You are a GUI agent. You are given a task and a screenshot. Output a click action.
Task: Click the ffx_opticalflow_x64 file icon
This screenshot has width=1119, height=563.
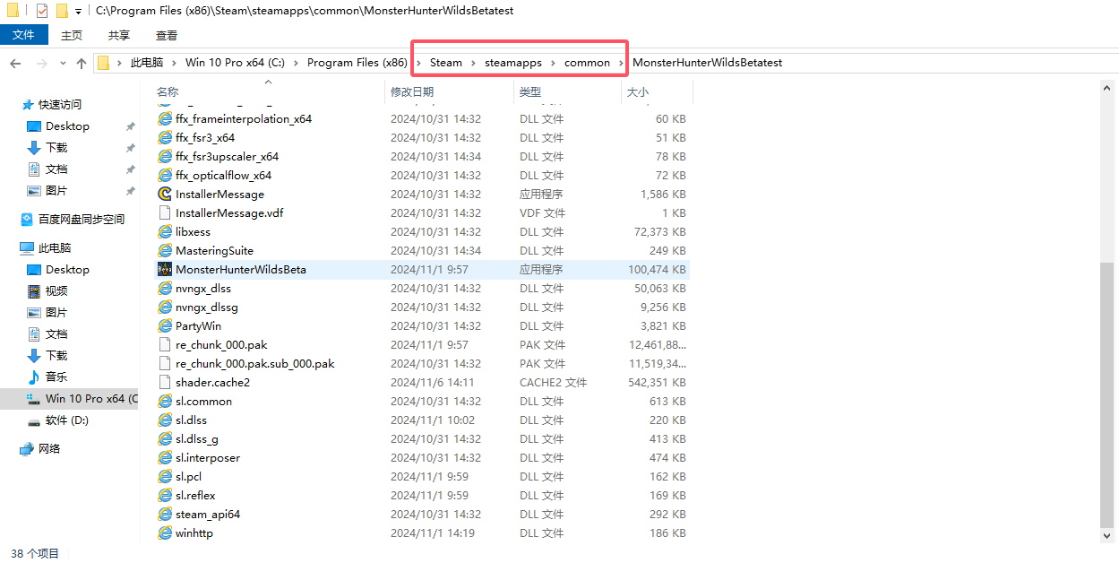click(165, 176)
